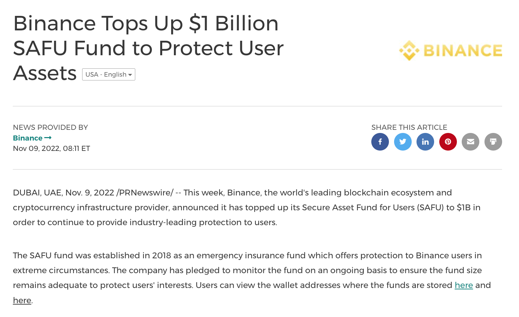Open the "here" link starting the last line
This screenshot has width=519, height=317.
22,300
